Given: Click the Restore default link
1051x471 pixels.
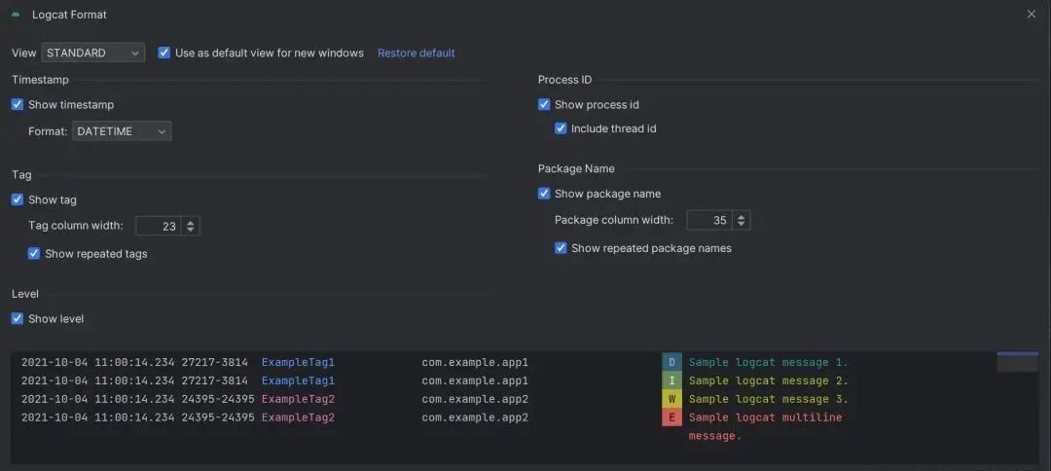Looking at the screenshot, I should pos(416,53).
